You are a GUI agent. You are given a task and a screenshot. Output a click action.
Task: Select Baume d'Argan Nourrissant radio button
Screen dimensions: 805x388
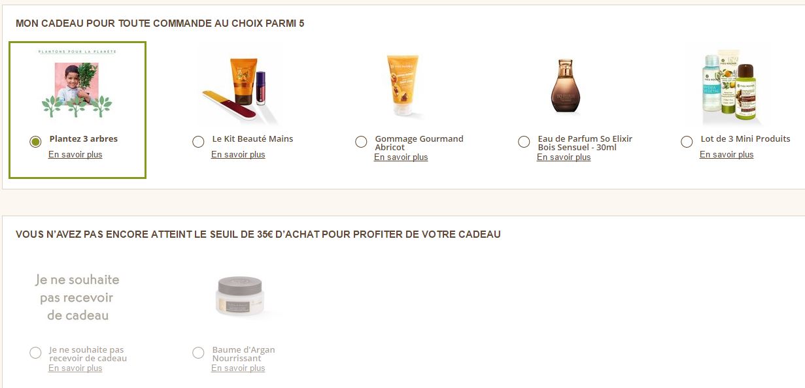199,353
